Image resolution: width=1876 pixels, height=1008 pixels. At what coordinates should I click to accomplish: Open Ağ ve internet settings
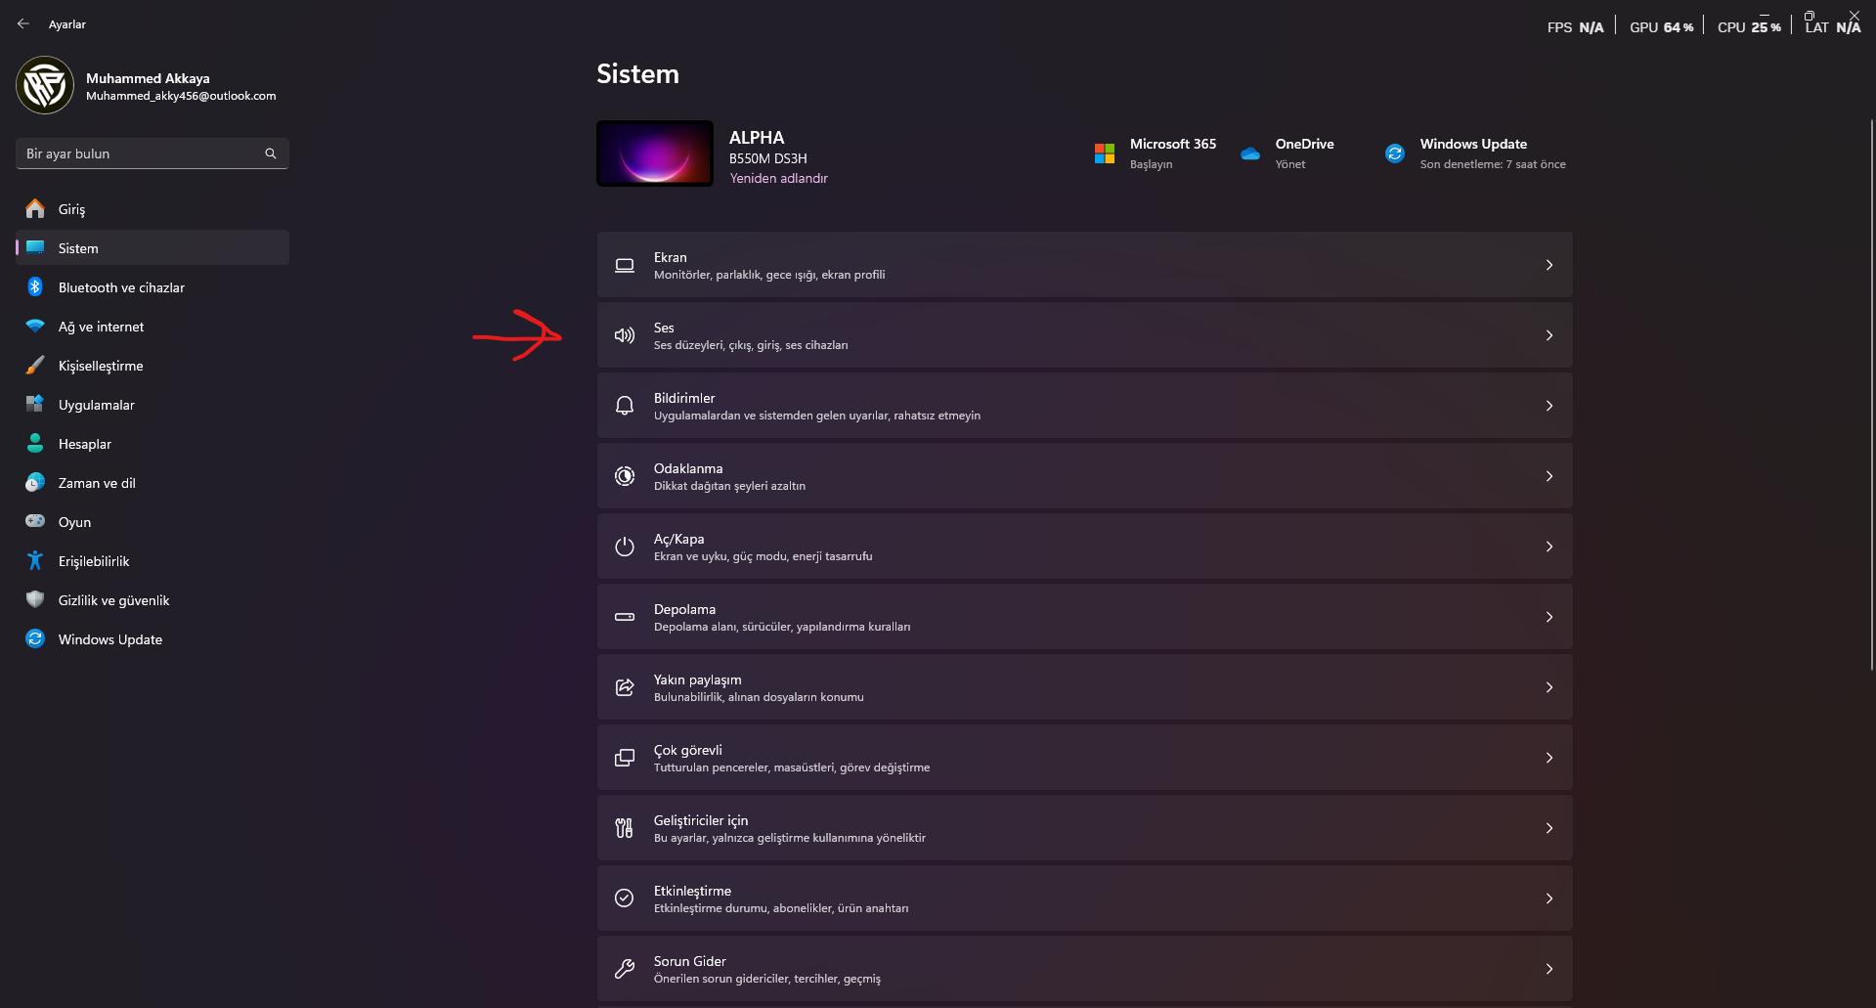point(153,326)
